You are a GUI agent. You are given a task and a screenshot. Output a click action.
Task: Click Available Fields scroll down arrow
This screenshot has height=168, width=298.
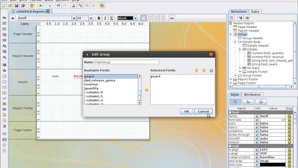[140, 103]
